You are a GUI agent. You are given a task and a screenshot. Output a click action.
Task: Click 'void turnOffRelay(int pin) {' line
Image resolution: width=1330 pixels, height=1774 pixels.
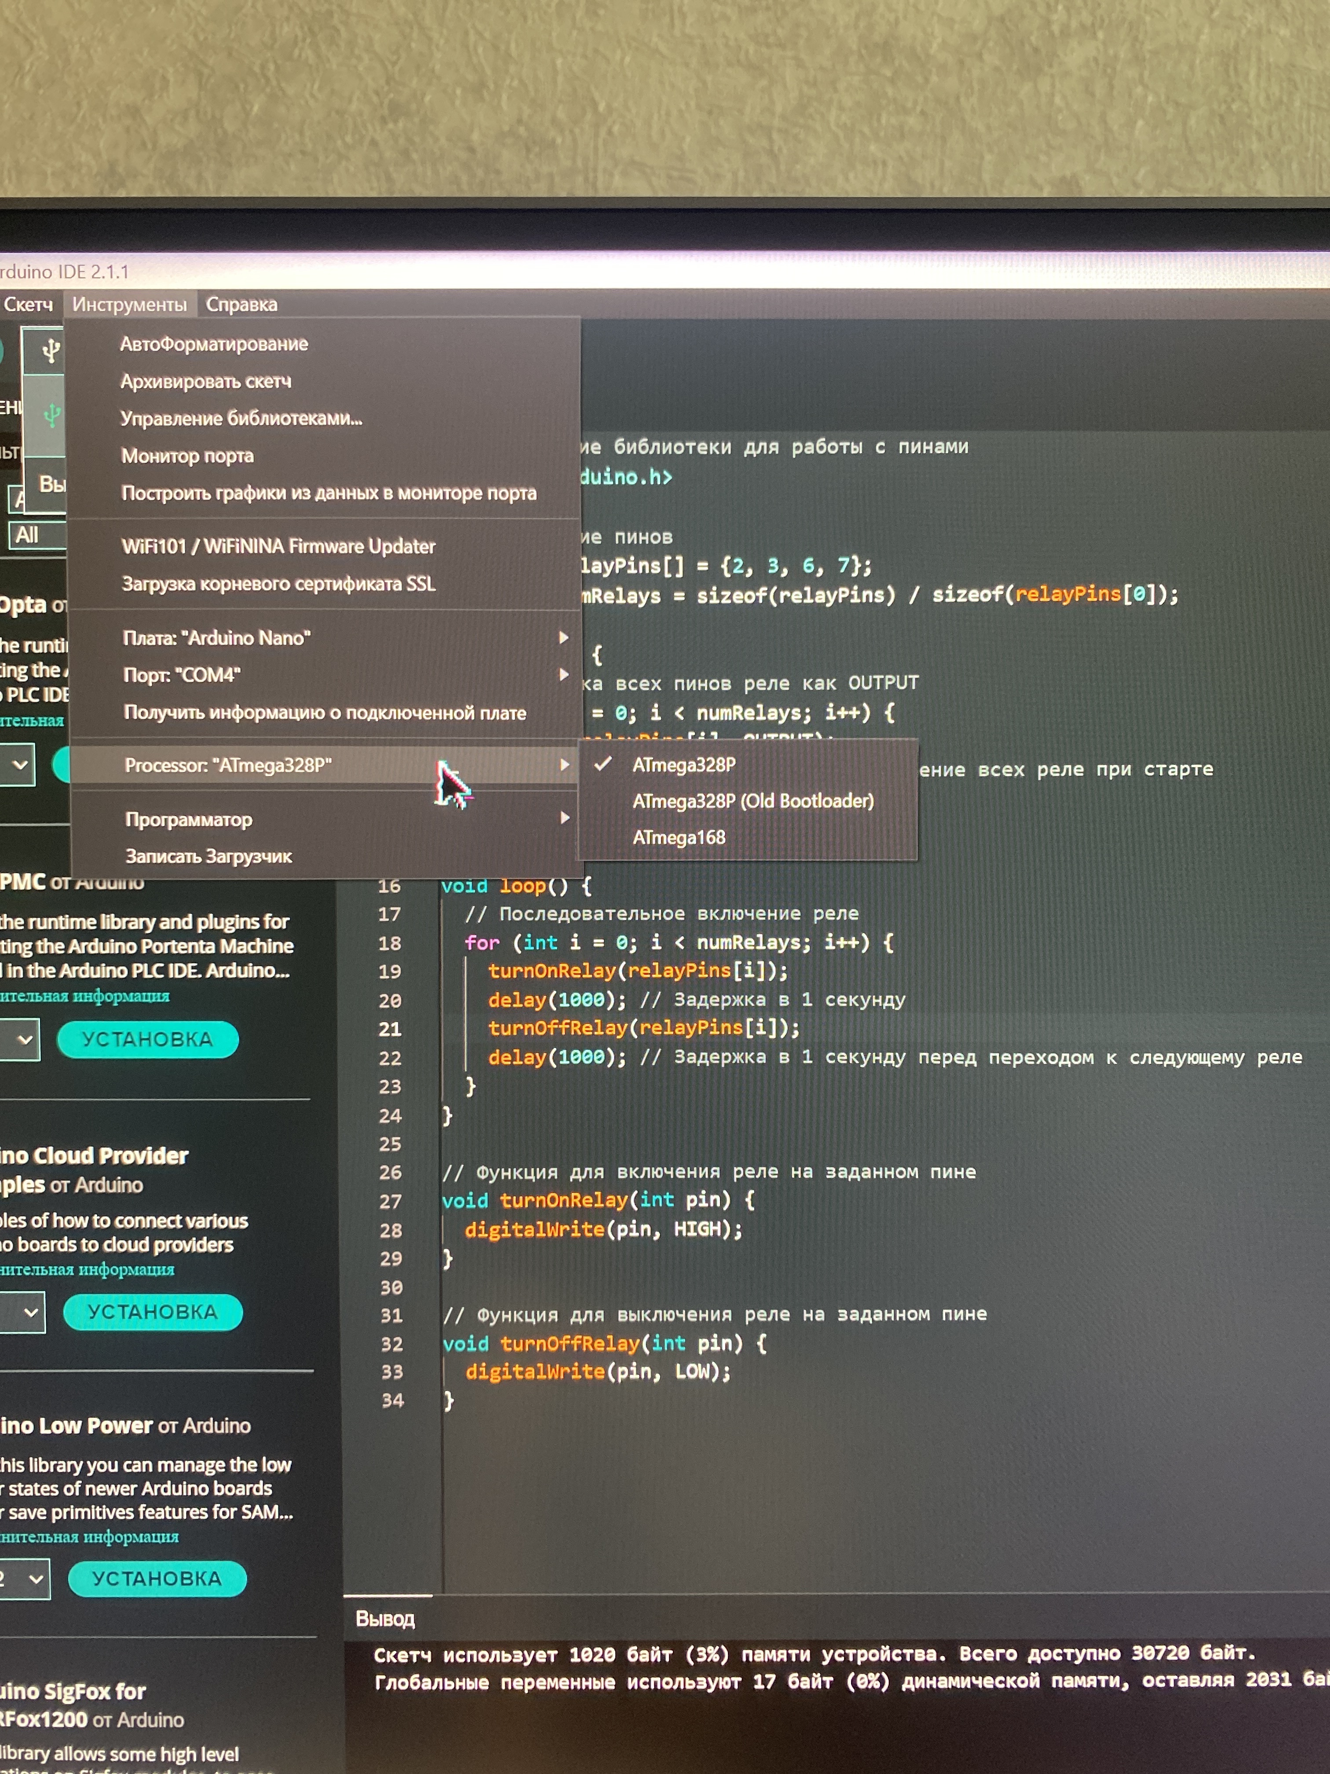(x=604, y=1344)
